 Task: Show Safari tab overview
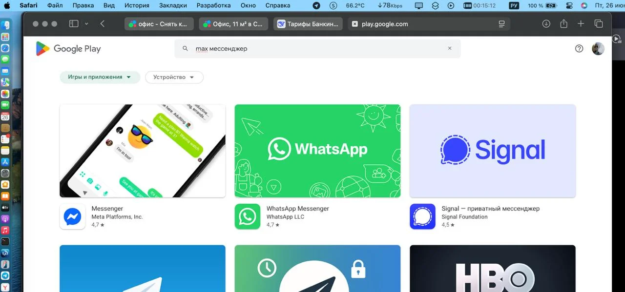pos(598,24)
